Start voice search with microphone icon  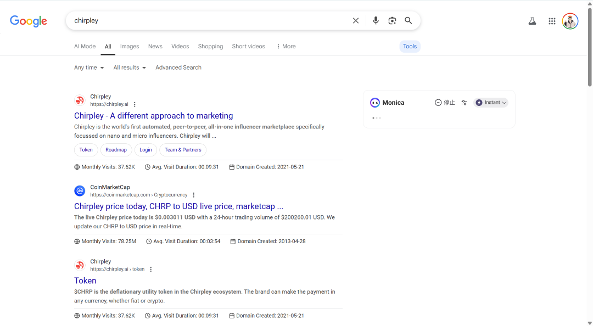(x=376, y=21)
